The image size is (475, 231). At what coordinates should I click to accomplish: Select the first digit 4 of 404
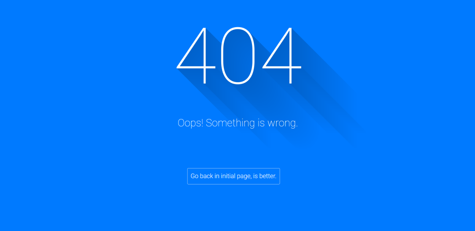click(196, 55)
